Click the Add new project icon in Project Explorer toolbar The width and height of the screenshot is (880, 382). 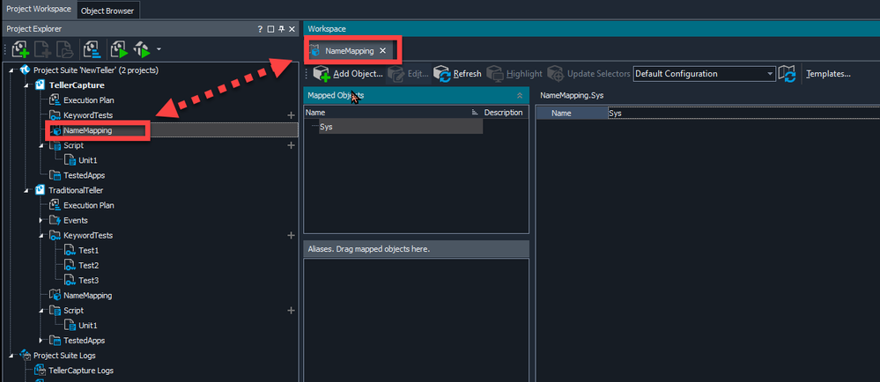(x=20, y=49)
